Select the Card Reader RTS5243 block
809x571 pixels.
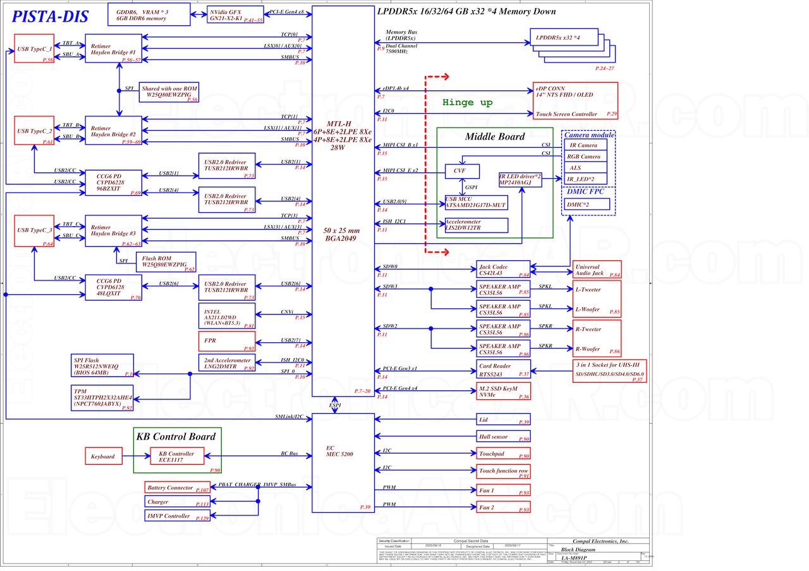click(x=503, y=370)
